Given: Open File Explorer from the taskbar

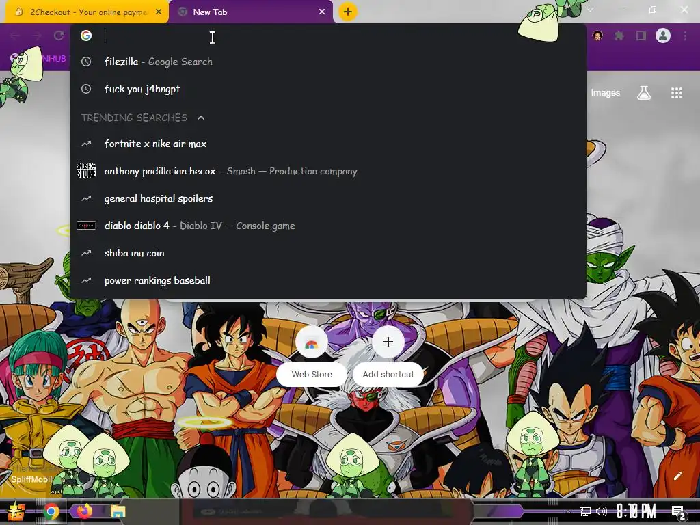Looking at the screenshot, I should (x=118, y=511).
